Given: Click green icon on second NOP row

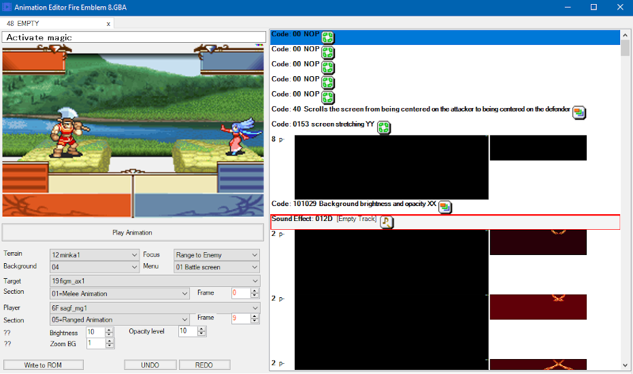Looking at the screenshot, I should [328, 52].
